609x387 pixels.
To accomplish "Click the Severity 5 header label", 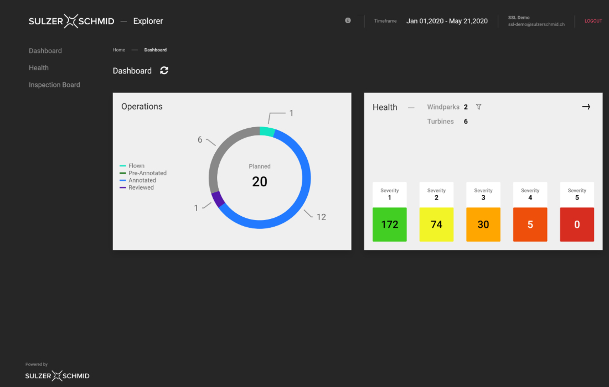I will 577,194.
